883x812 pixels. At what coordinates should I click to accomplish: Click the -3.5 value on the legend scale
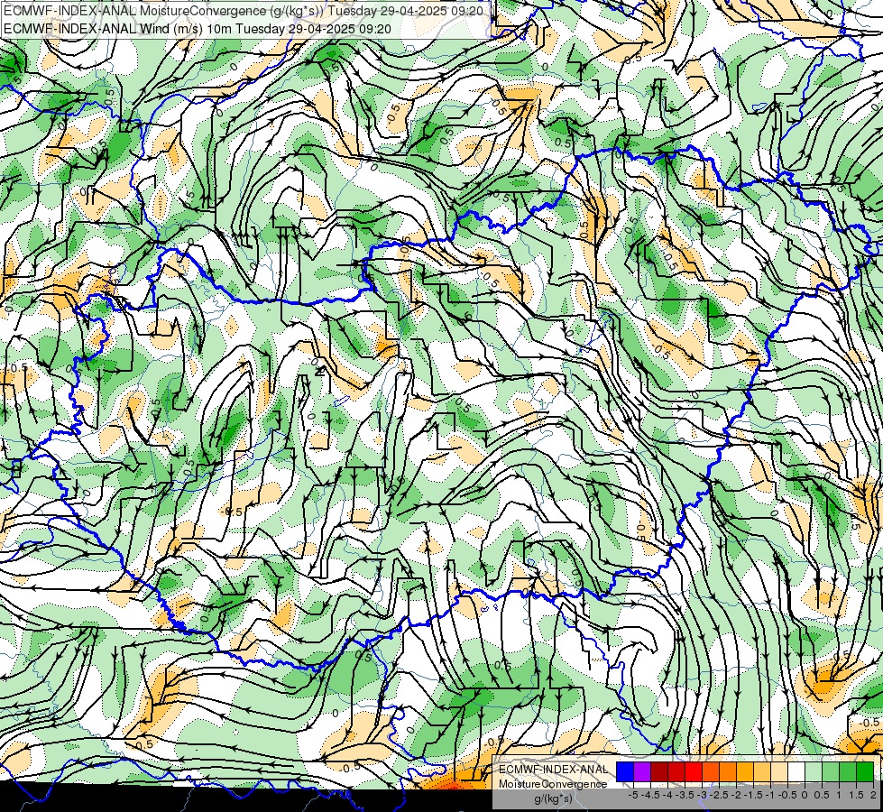point(685,795)
